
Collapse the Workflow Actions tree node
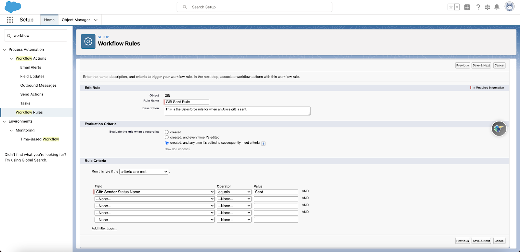coord(11,59)
